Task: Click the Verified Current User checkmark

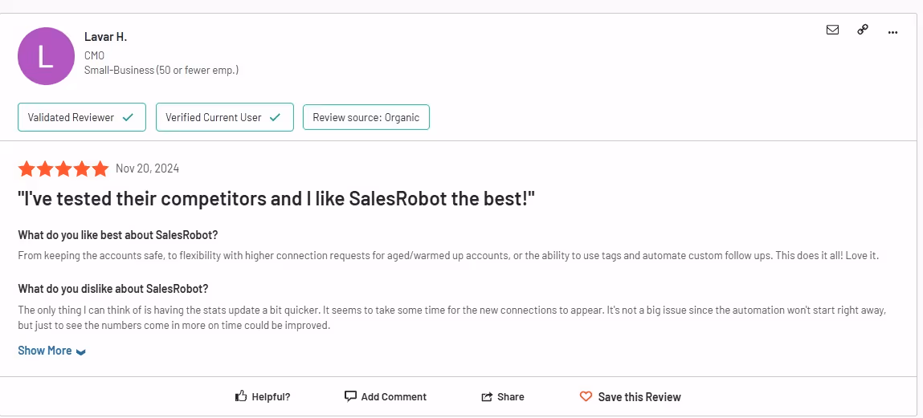Action: click(x=274, y=118)
